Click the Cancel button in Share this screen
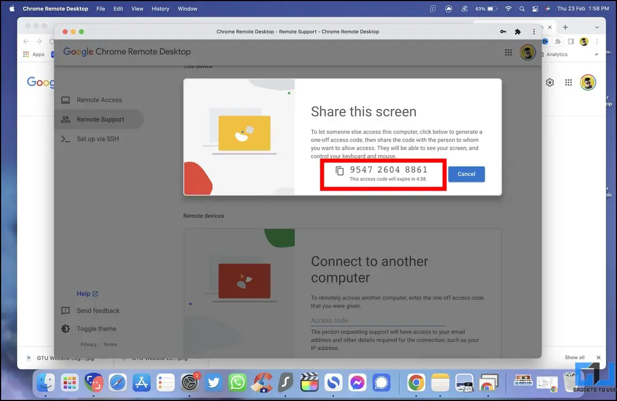617x401 pixels. [466, 174]
